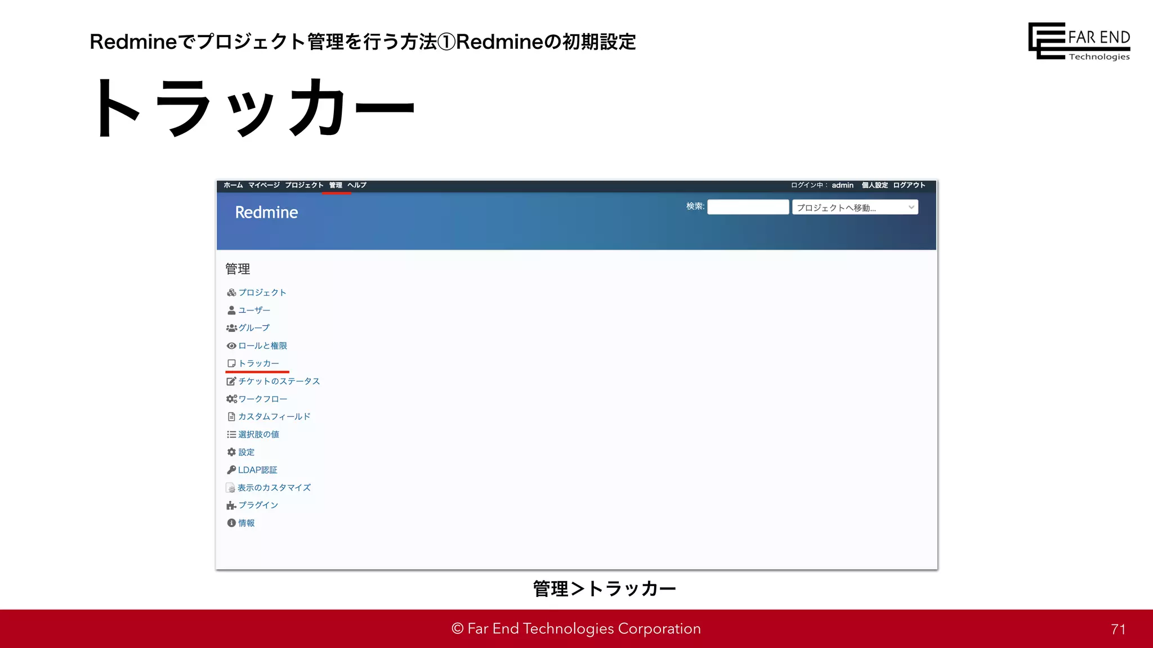Click the gear icon beside 設定

pos(231,452)
